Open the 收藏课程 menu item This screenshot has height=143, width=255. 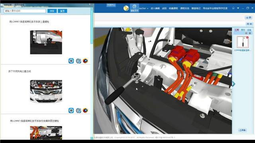(x=173, y=8)
